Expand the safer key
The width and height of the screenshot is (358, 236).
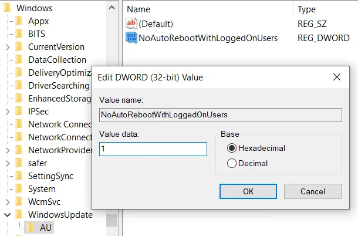[x=8, y=163]
